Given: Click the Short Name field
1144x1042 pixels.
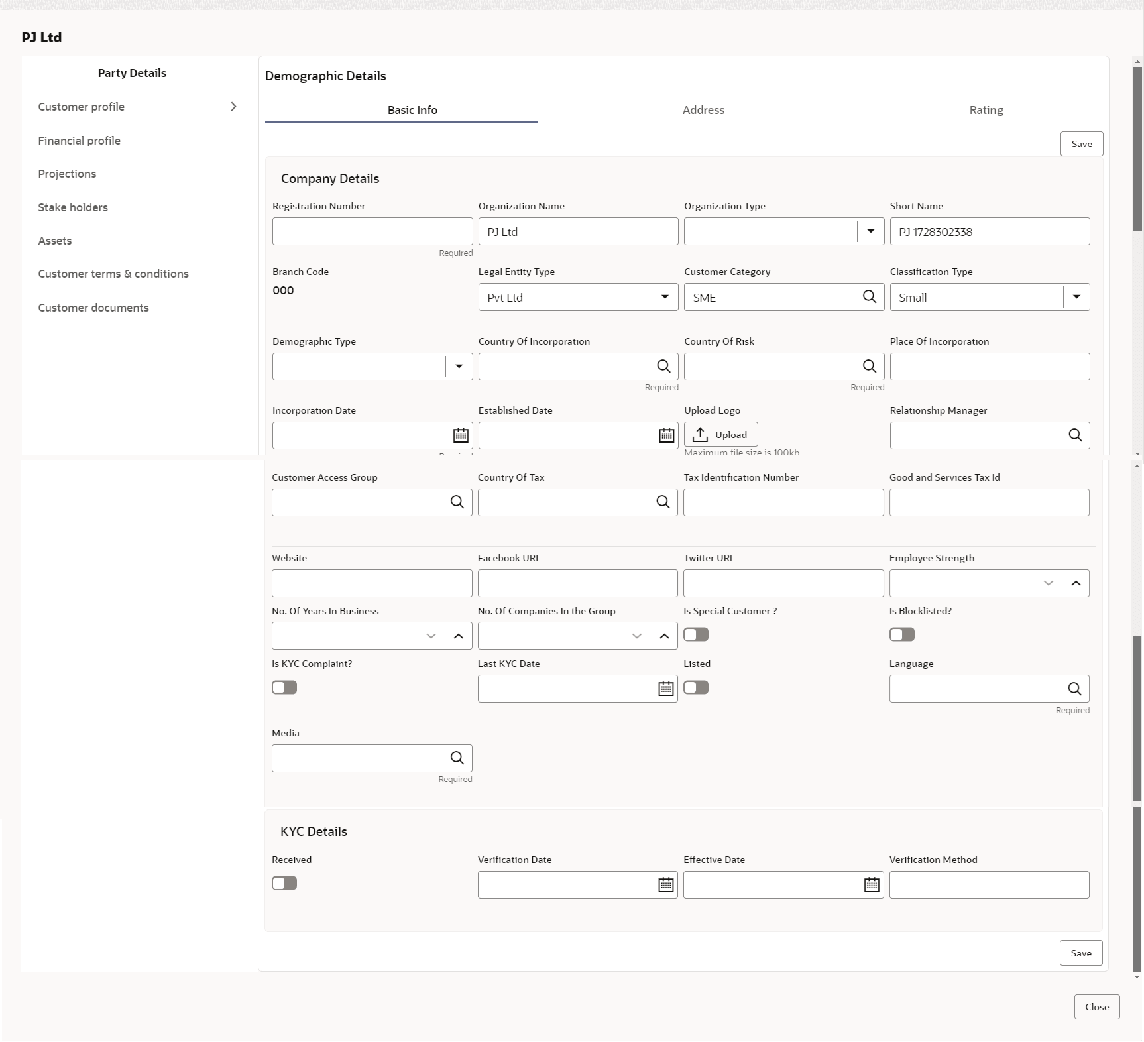Looking at the screenshot, I should [990, 231].
